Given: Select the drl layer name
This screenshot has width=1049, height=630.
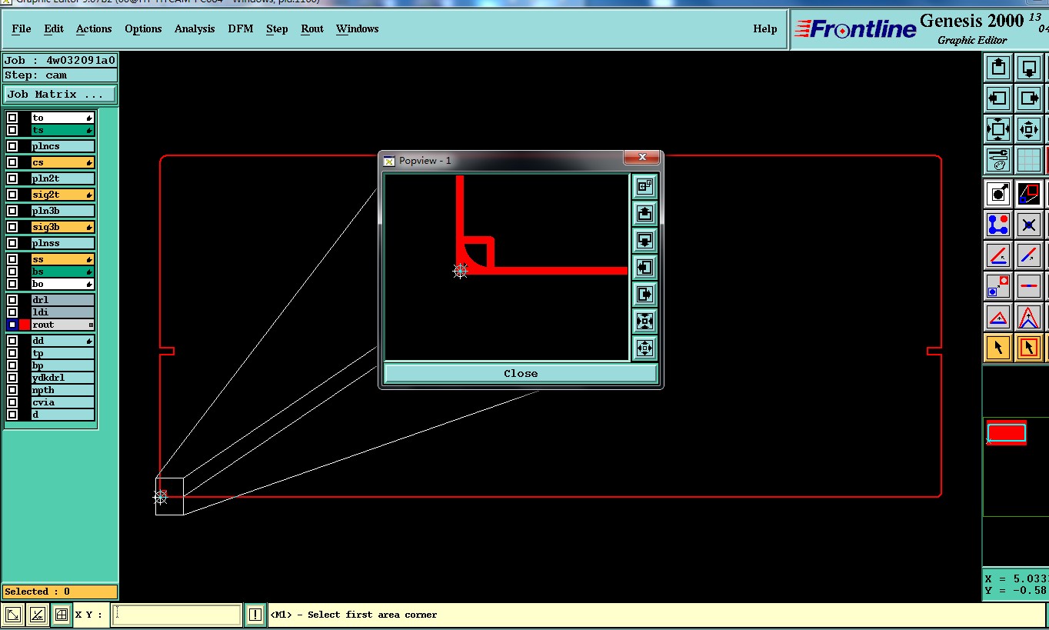Looking at the screenshot, I should (x=63, y=300).
